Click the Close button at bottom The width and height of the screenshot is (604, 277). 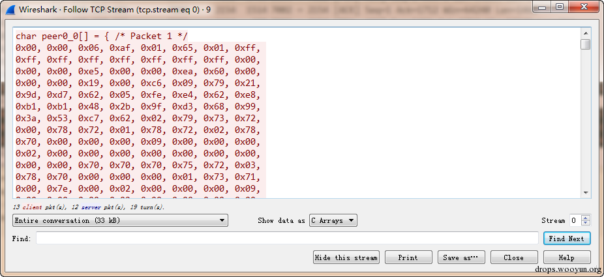(514, 257)
